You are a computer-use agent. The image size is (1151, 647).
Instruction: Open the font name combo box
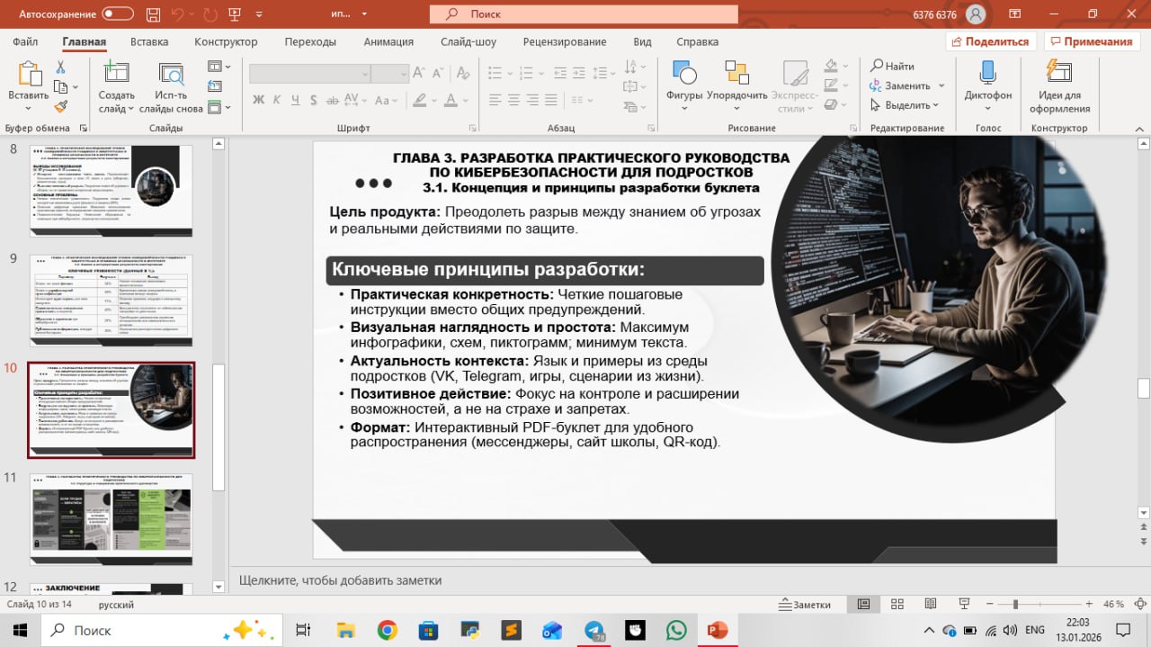click(x=310, y=74)
